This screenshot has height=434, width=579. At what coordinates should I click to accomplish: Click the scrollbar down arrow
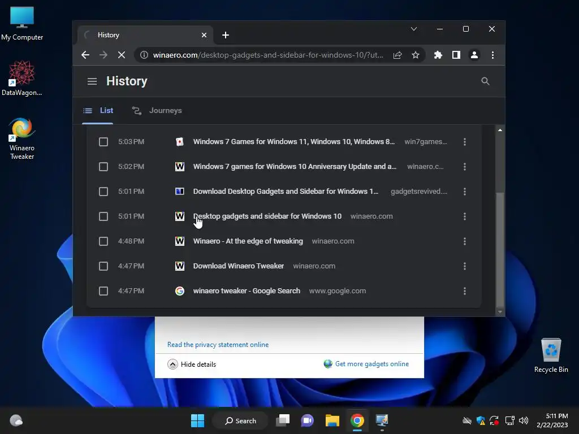(500, 312)
